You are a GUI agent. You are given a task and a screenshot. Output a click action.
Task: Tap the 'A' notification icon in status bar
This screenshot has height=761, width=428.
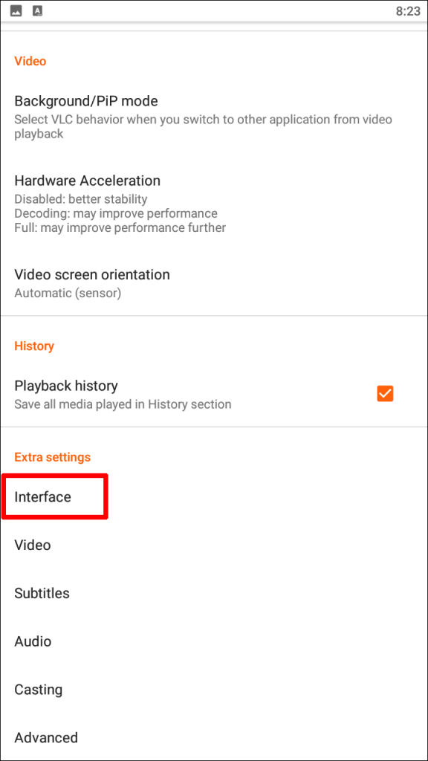click(36, 10)
